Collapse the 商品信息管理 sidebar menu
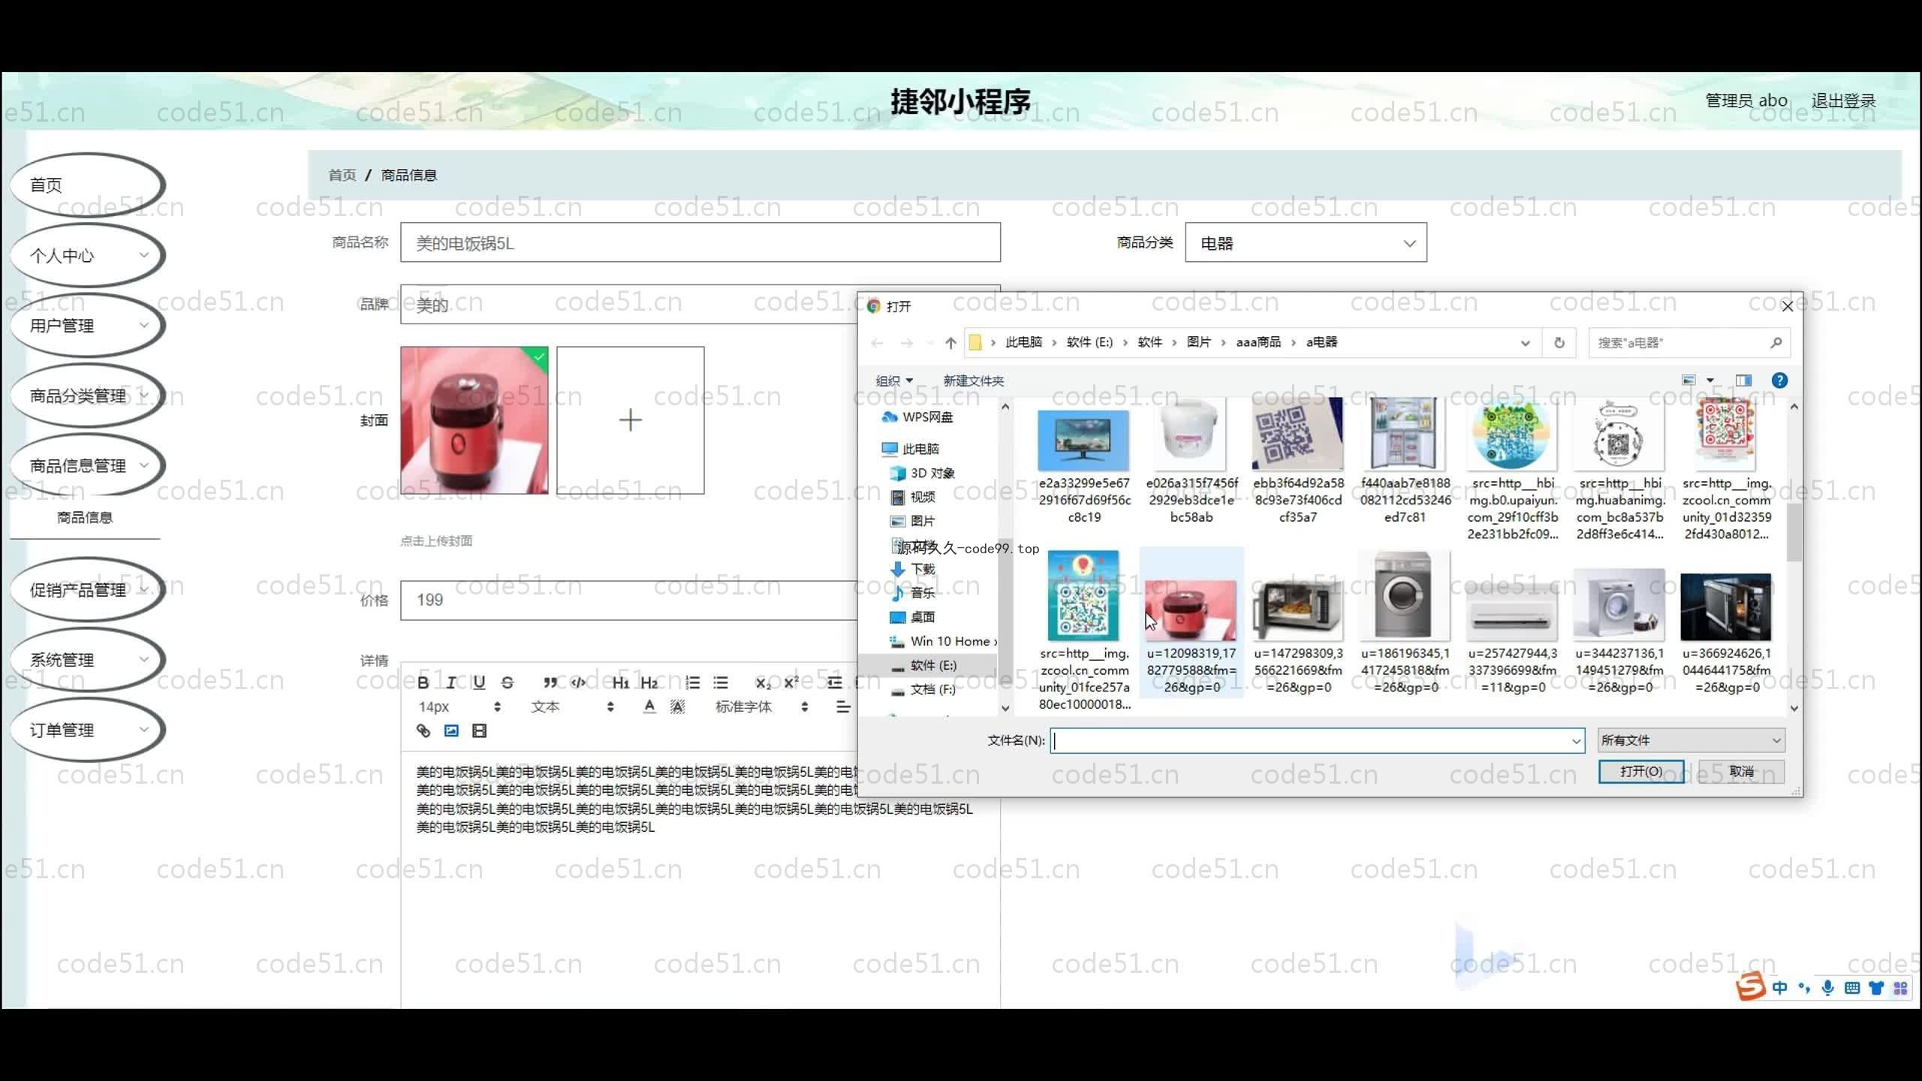 pos(88,465)
